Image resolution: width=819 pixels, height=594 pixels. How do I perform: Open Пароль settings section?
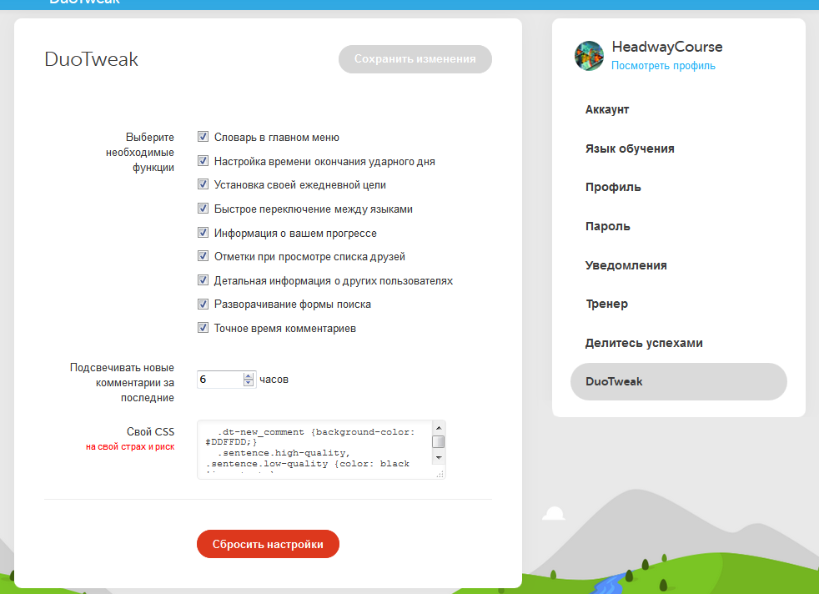click(607, 226)
